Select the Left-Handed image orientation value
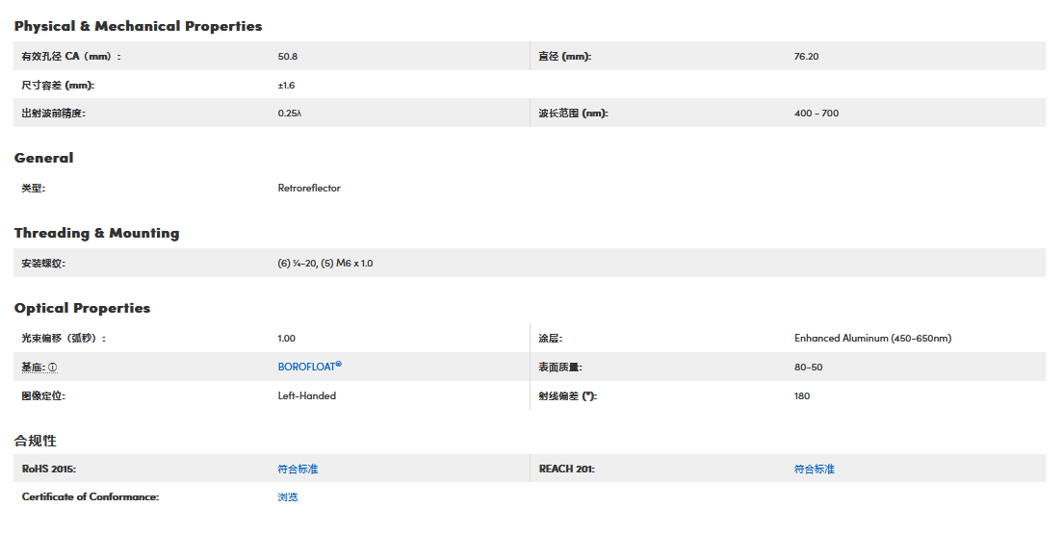The height and width of the screenshot is (533, 1064). [x=306, y=395]
